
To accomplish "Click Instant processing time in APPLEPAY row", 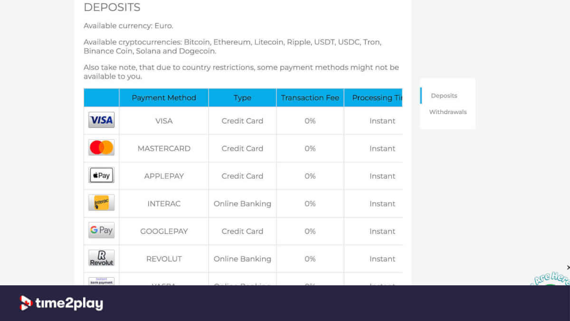I will click(382, 176).
